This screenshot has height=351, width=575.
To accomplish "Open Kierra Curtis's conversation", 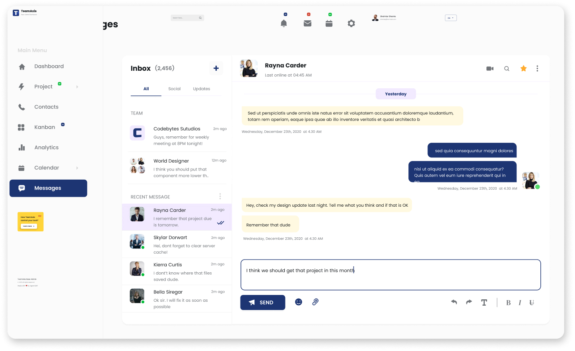I will [177, 271].
